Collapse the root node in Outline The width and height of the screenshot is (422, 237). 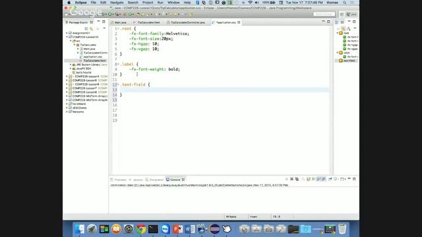pos(338,33)
